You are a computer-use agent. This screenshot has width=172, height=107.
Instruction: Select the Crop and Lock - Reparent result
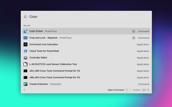tap(86, 38)
